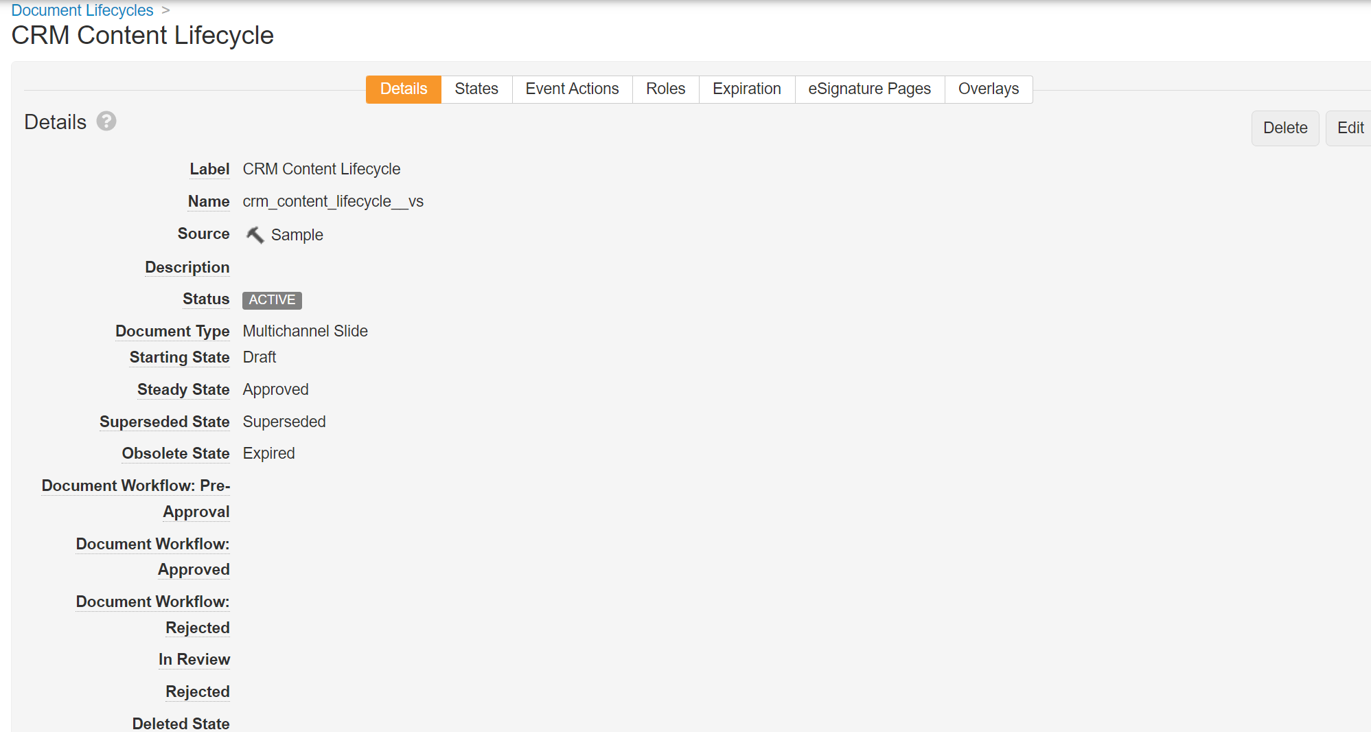Viewport: 1371px width, 732px height.
Task: Click the Multichannel Slide document type value
Action: click(x=305, y=331)
